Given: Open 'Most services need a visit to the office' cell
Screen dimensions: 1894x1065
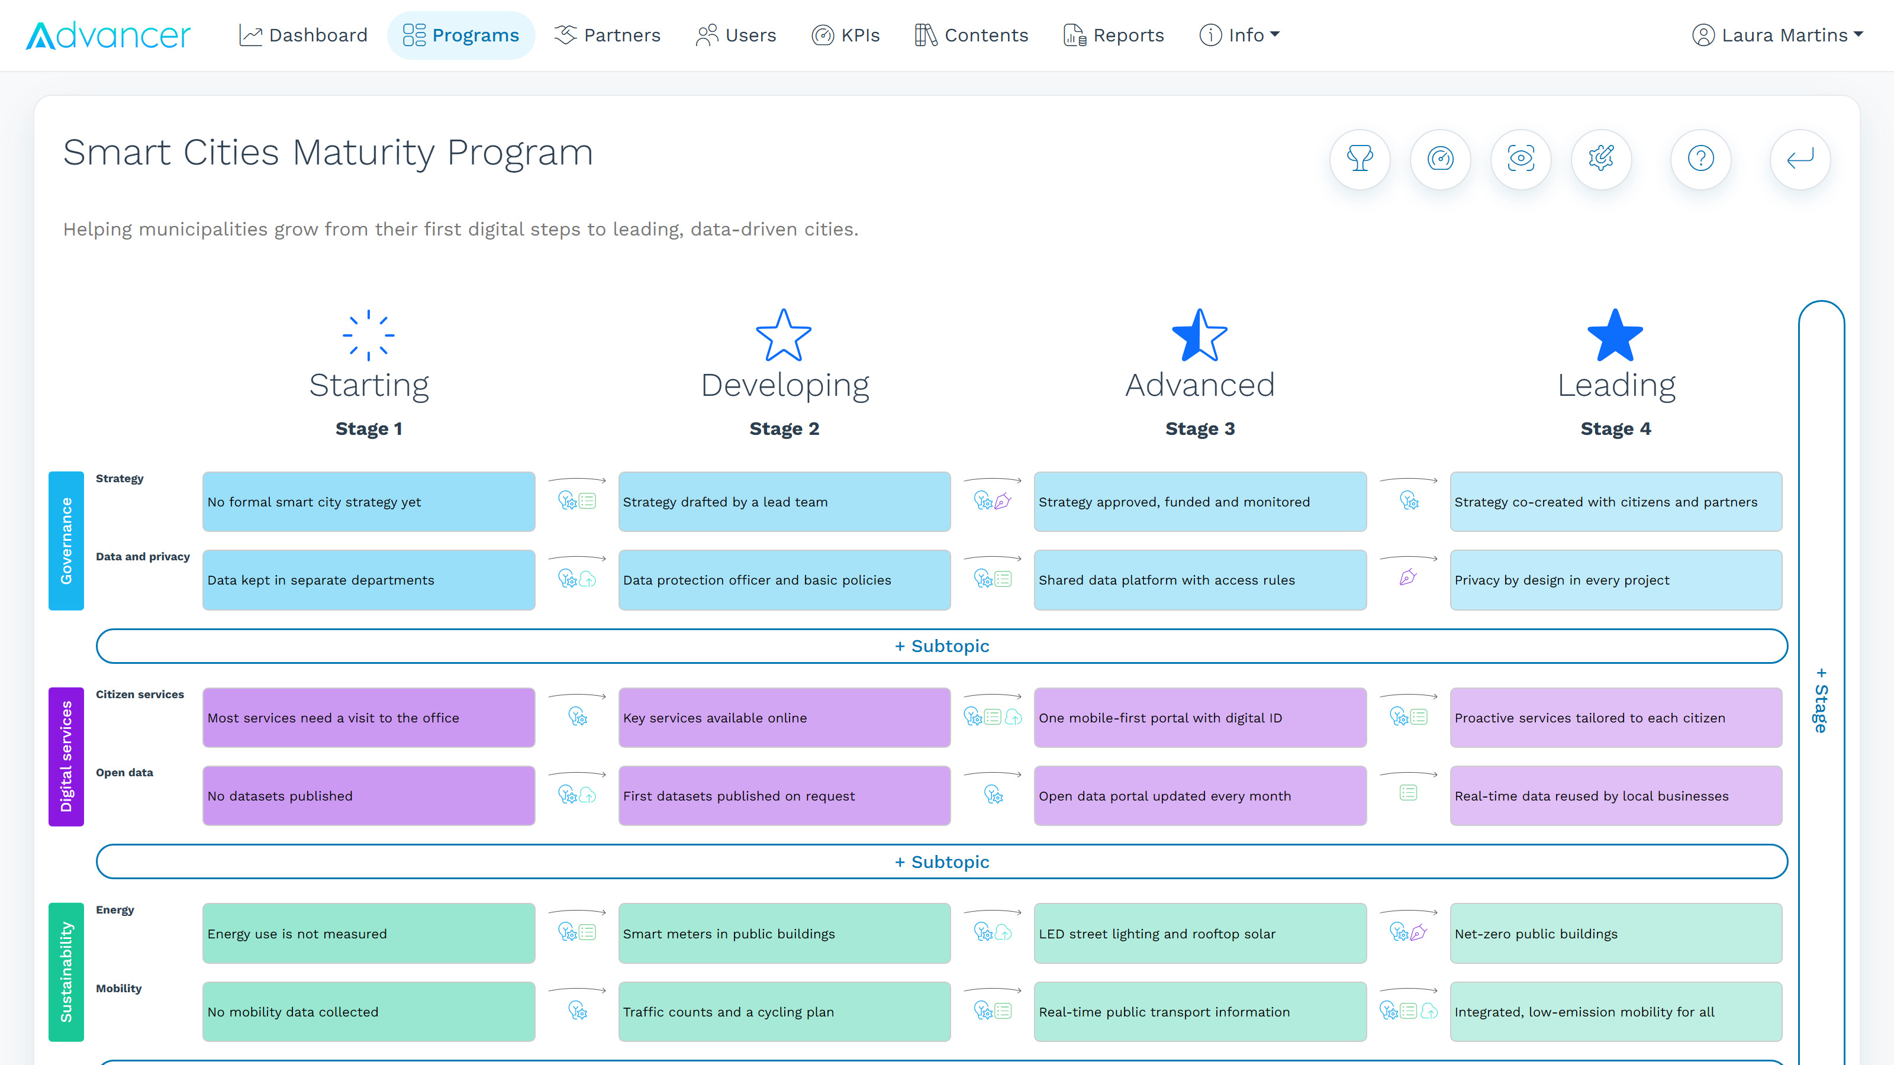Looking at the screenshot, I should (x=369, y=717).
